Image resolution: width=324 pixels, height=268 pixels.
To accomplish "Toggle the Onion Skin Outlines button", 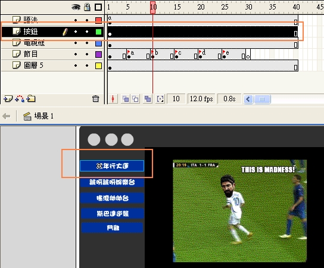I will (x=135, y=99).
